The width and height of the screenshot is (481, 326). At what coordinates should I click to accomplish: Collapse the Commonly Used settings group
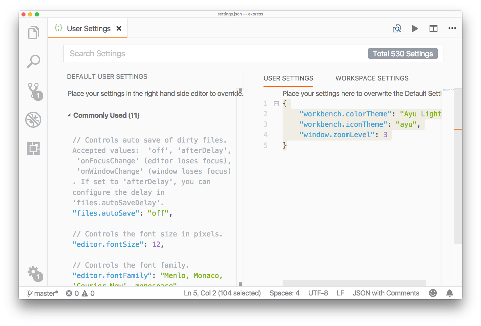click(x=69, y=115)
